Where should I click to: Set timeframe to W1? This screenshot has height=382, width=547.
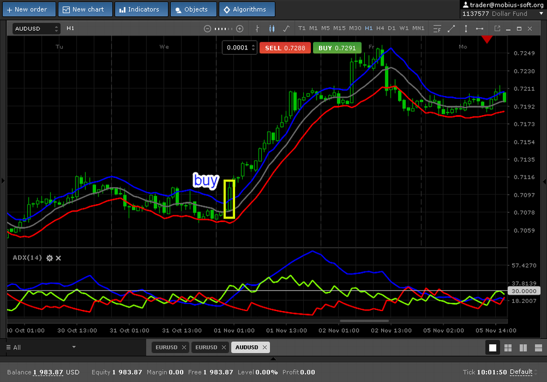(404, 28)
